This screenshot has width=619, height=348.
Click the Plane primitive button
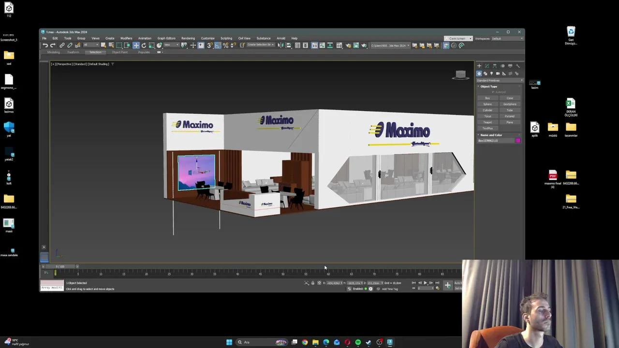[510, 122]
